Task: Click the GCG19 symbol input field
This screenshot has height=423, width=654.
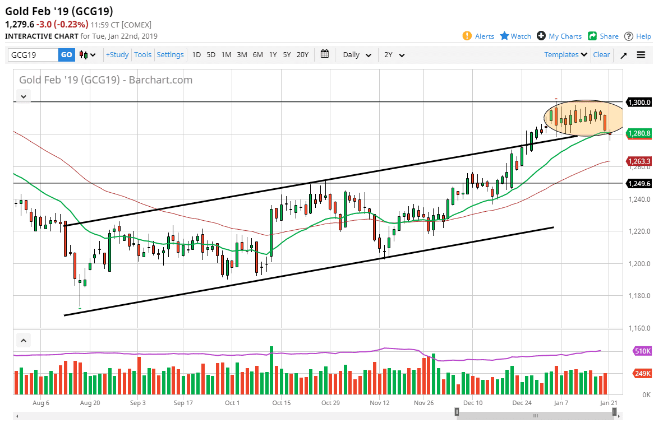Action: point(33,54)
